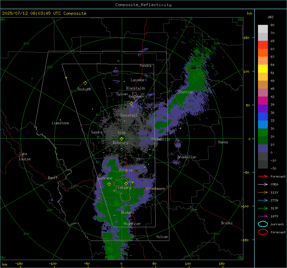
Task: Select the orange 57-60 dBZ swatch
Action: point(263,53)
